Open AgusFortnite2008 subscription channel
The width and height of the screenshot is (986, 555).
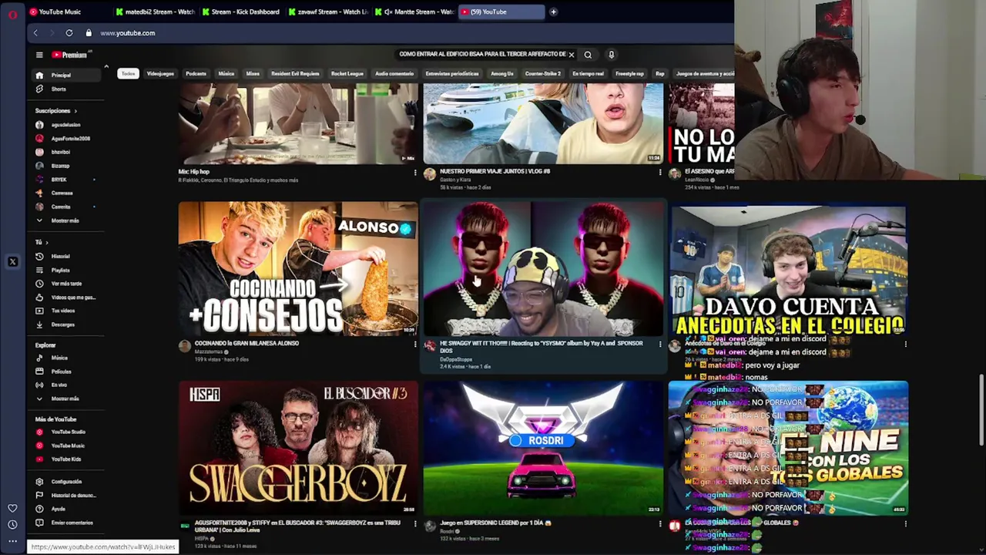68,139
